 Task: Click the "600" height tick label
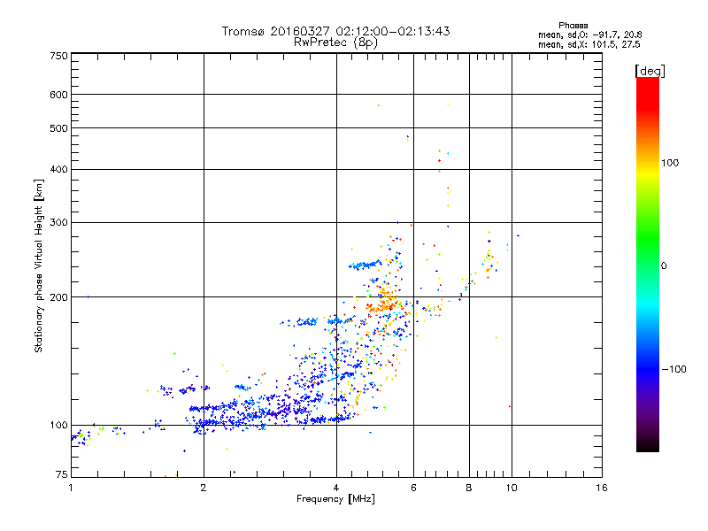point(58,95)
